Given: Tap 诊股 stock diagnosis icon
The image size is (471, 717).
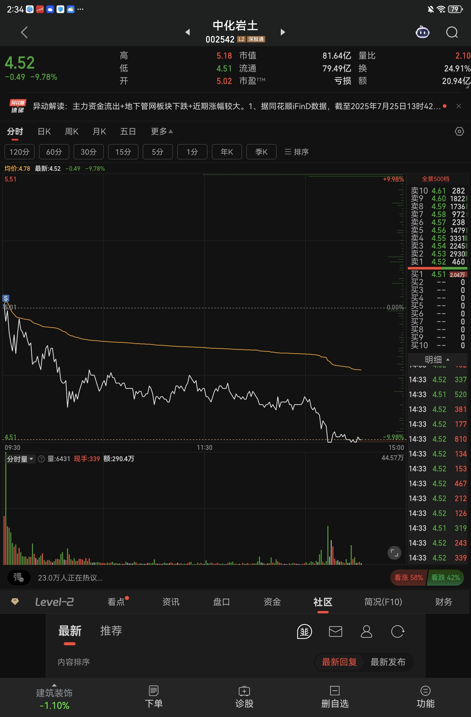Looking at the screenshot, I should click(x=244, y=697).
